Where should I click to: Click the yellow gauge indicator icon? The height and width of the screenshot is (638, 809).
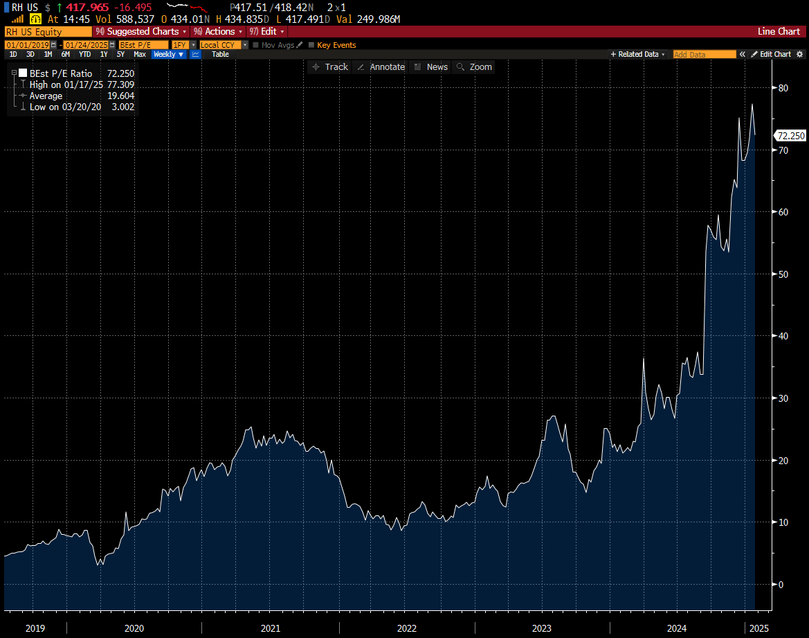[35, 19]
